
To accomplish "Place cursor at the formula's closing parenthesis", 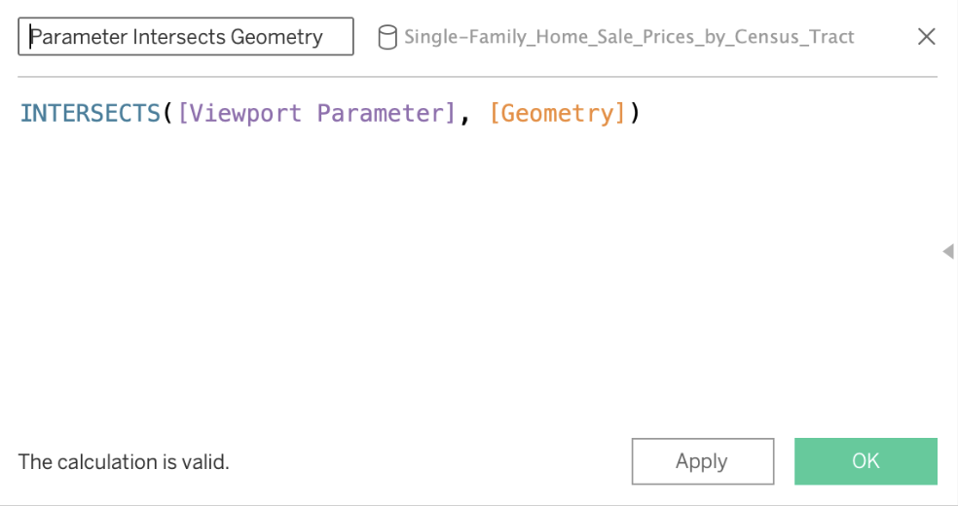I will tap(635, 114).
